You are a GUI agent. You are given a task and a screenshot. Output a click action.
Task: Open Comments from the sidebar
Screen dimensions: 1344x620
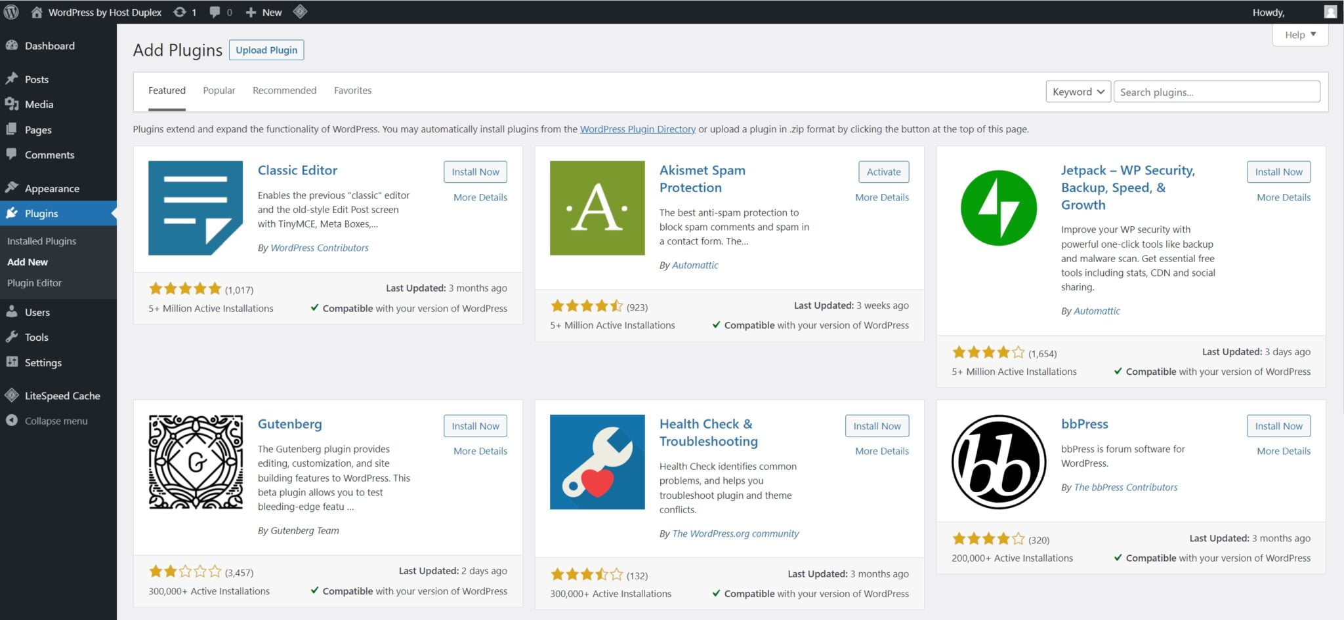click(49, 155)
